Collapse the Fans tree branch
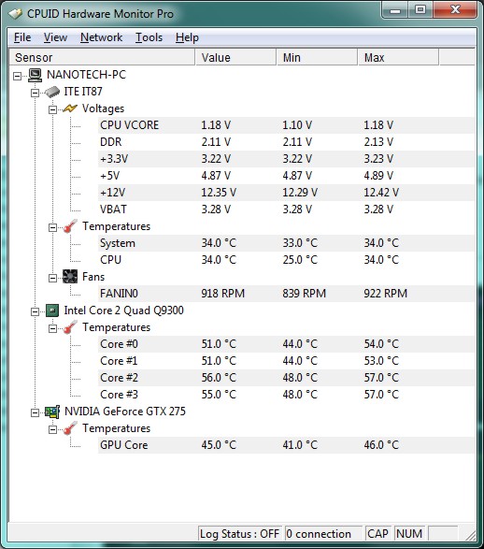 (x=52, y=278)
